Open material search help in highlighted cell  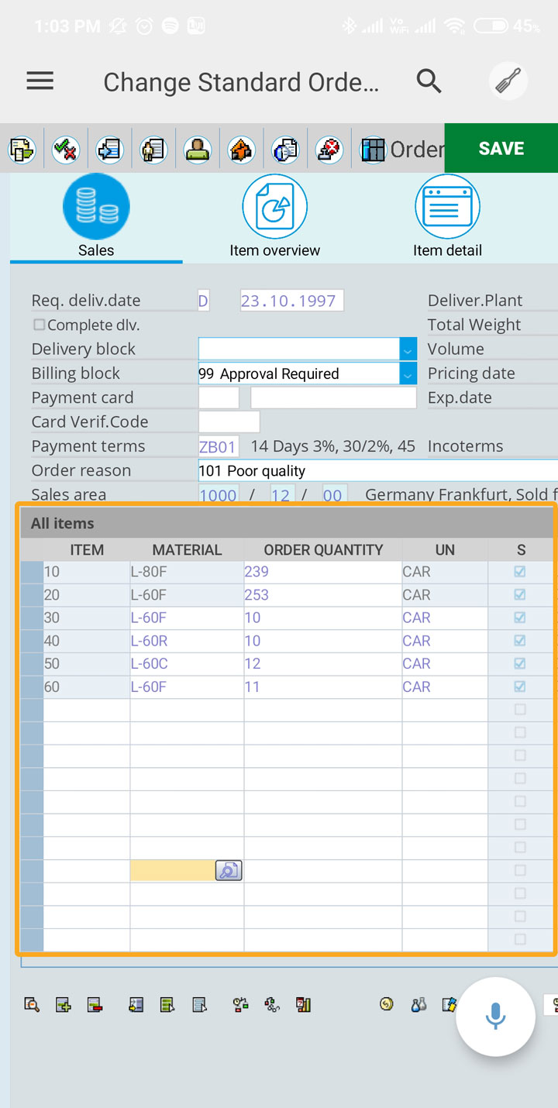[x=228, y=871]
